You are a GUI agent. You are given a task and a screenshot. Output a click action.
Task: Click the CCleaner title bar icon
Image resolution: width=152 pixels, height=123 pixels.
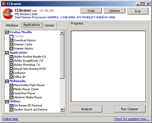(4, 4)
